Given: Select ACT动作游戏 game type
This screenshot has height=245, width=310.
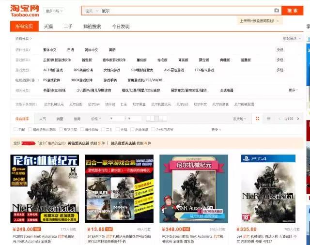Looking at the screenshot, I should pos(53,70).
